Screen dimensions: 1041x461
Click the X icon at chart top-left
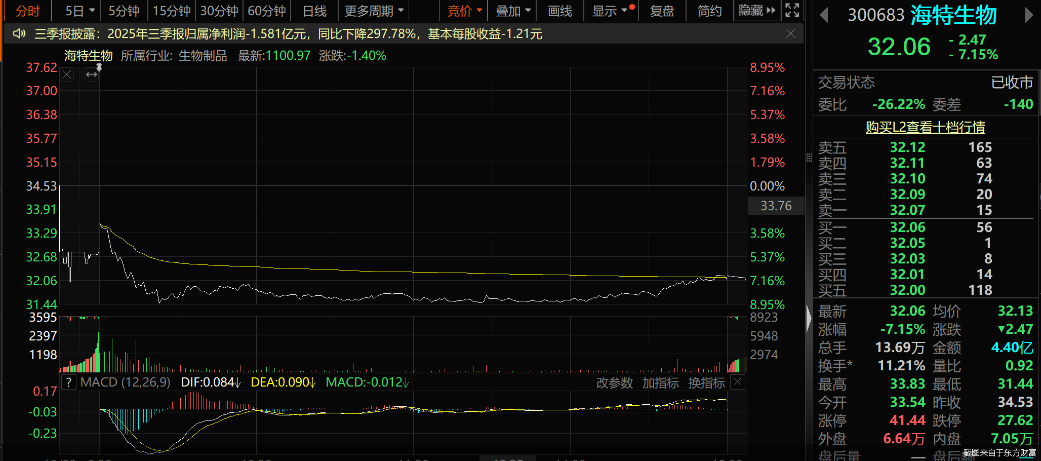(67, 75)
